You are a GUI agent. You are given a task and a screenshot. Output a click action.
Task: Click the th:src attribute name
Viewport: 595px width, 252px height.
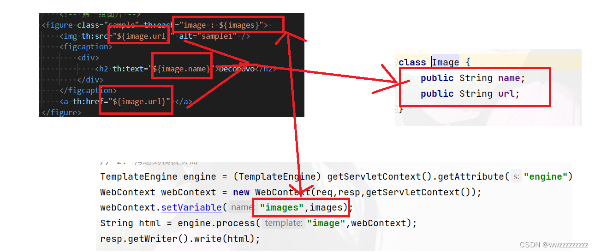[x=95, y=36]
